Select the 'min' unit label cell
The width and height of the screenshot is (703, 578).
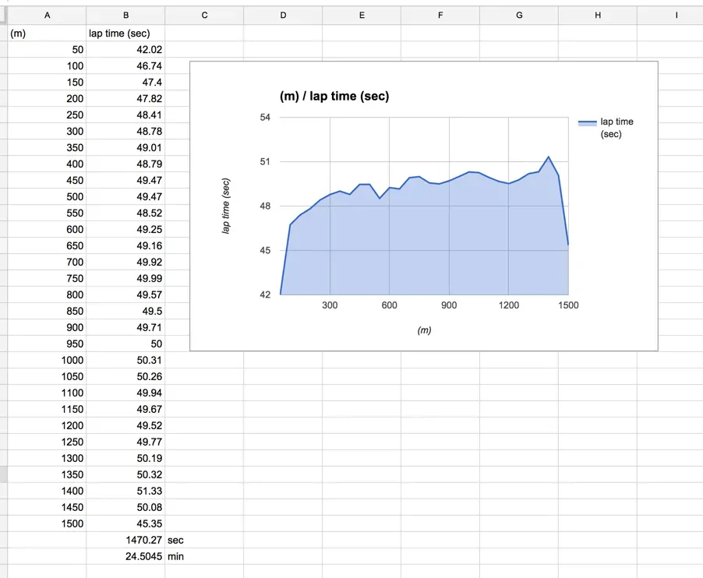pos(204,556)
